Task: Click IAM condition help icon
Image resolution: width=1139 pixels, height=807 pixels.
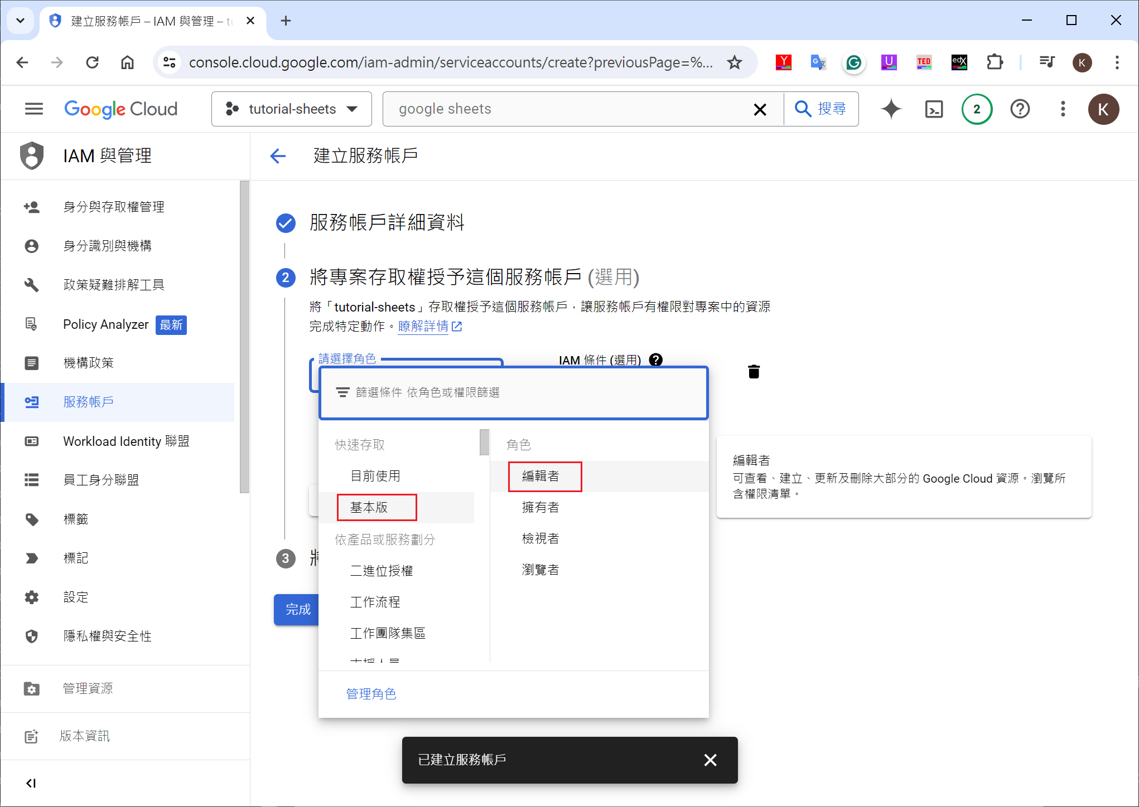Action: (656, 360)
